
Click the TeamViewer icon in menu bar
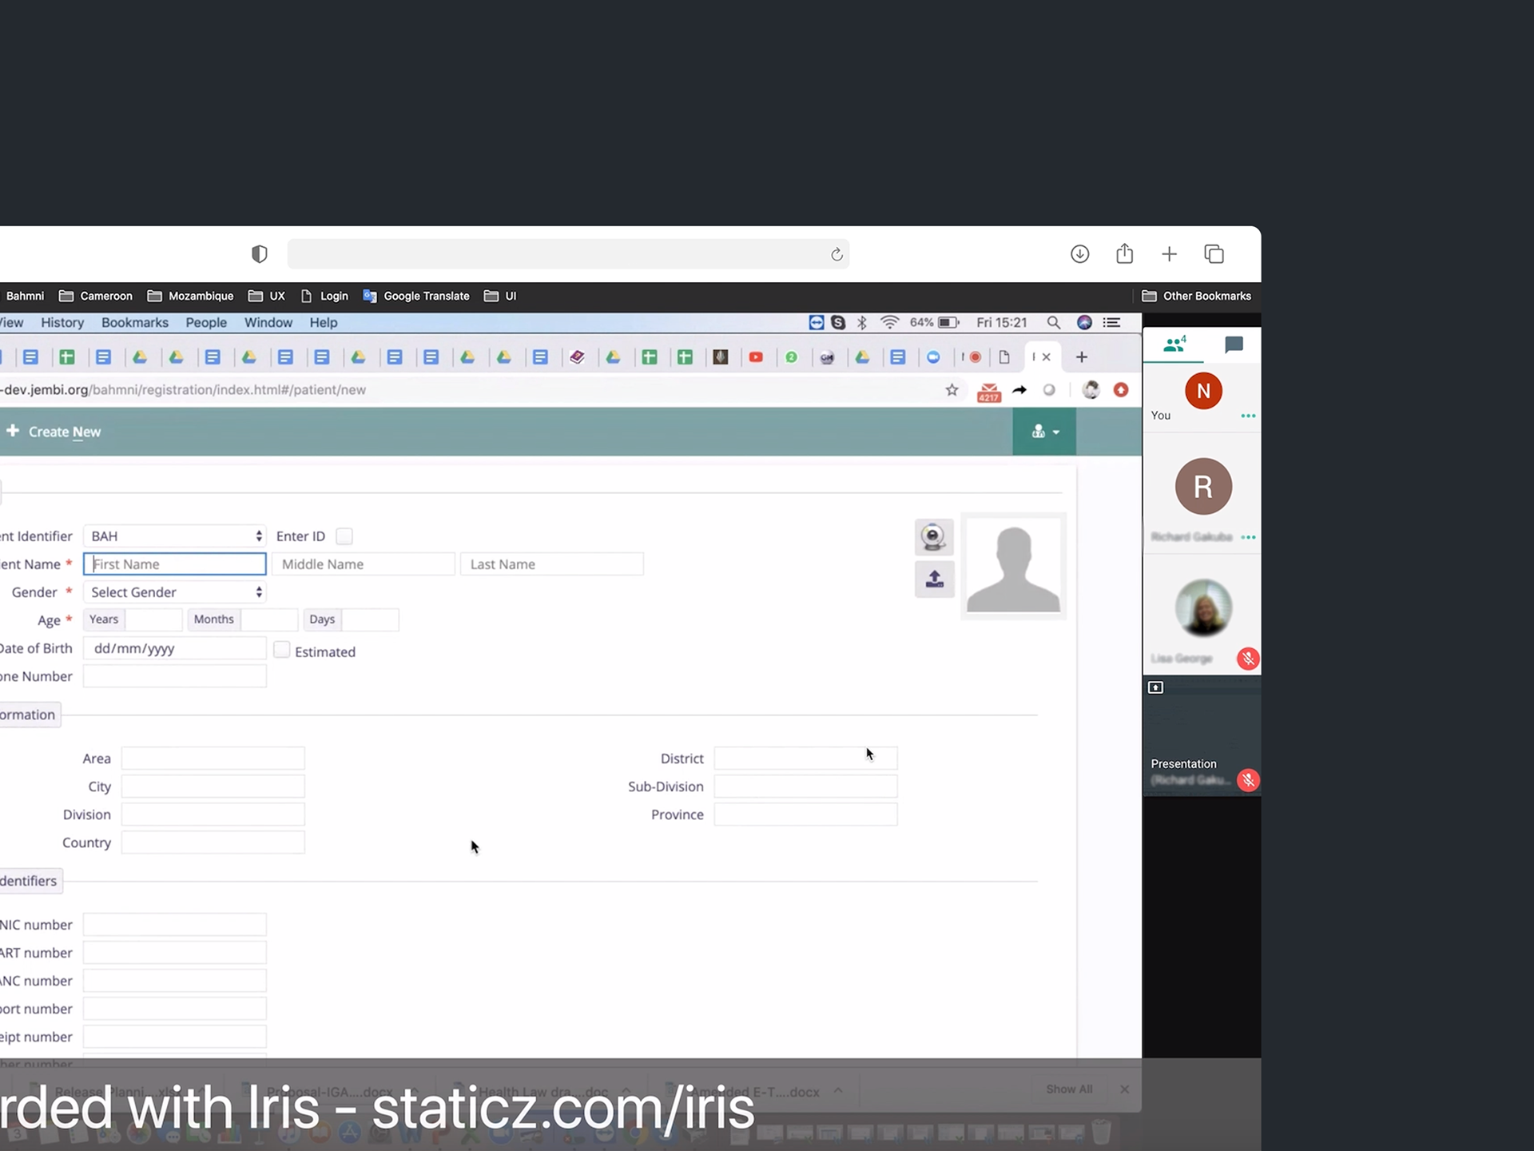click(817, 323)
